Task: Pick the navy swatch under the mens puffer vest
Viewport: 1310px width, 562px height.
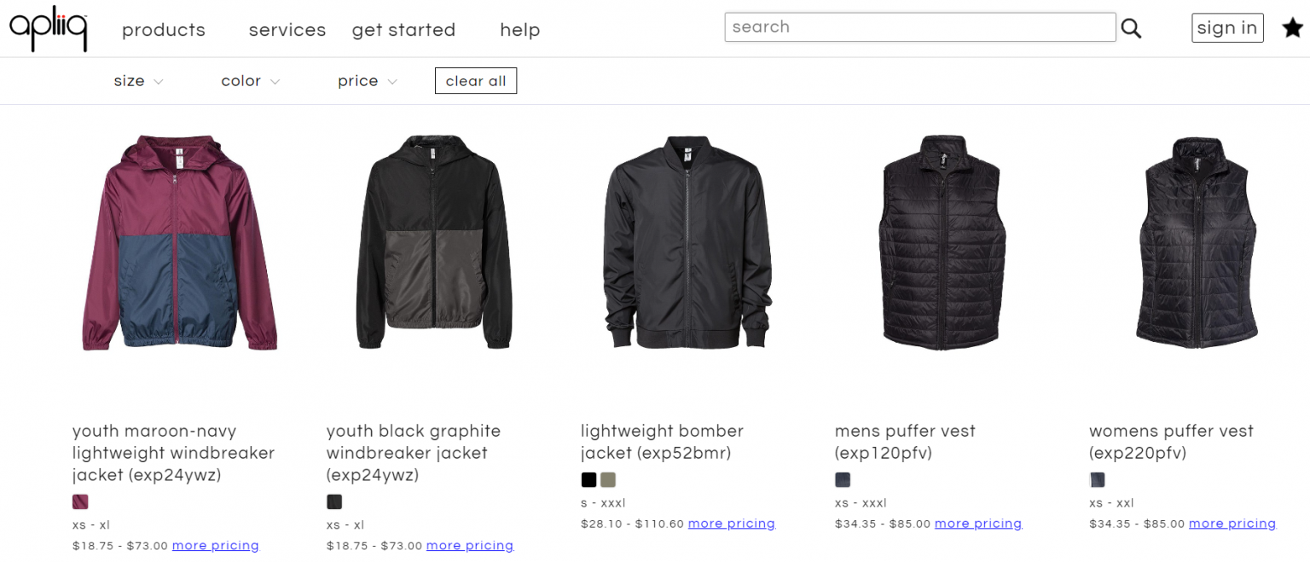Action: tap(842, 479)
